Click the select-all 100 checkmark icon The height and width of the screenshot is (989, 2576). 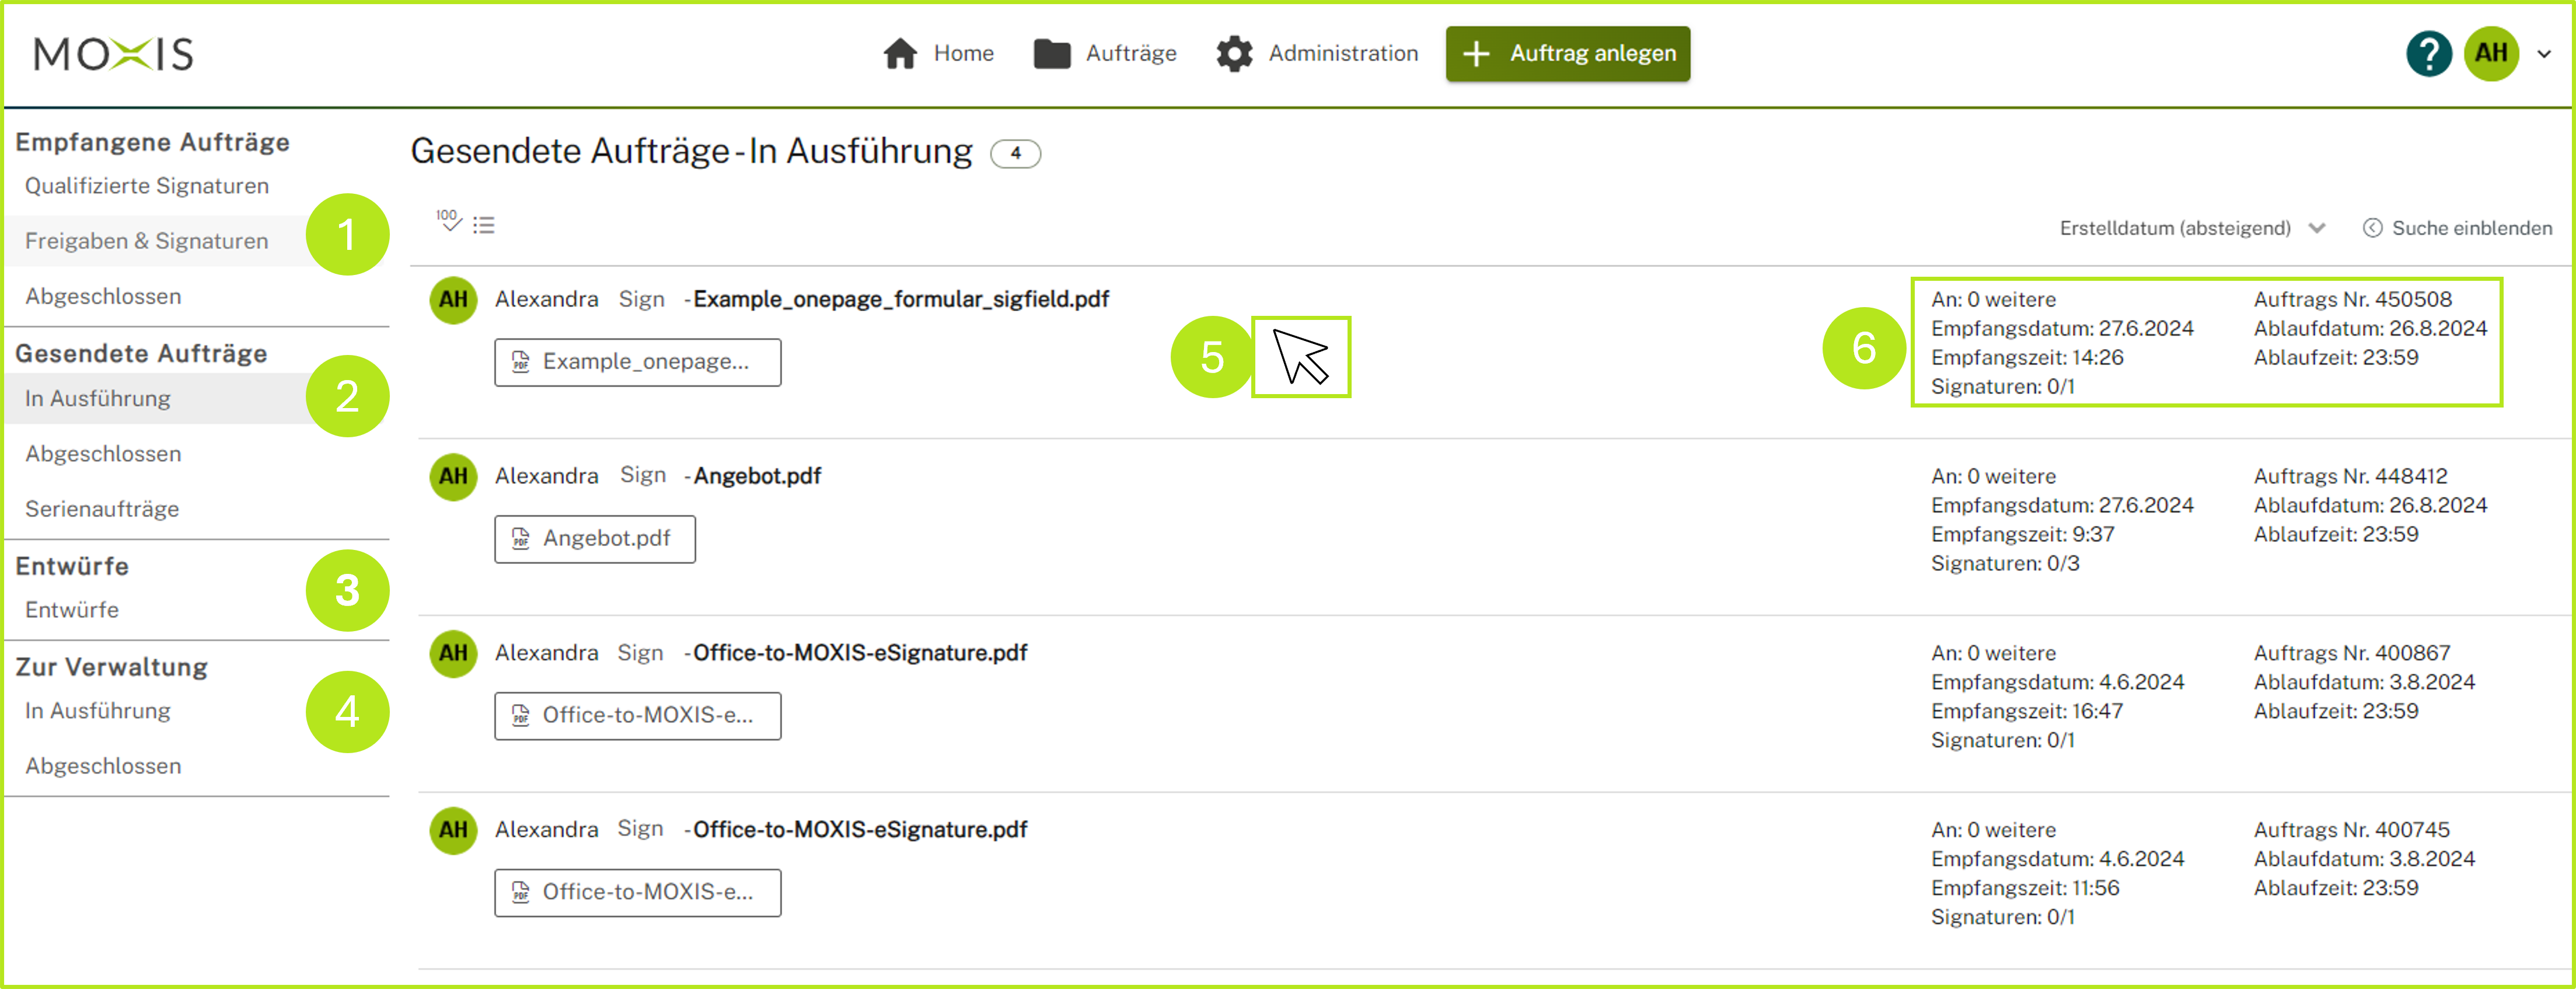pyautogui.click(x=448, y=221)
